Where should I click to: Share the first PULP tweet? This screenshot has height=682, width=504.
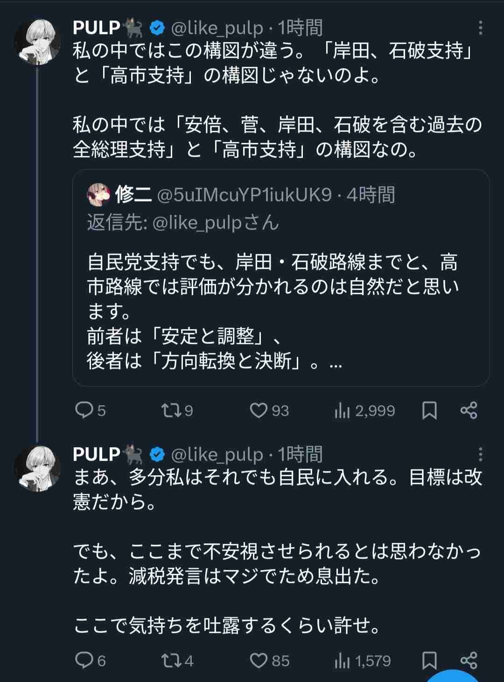click(x=469, y=410)
